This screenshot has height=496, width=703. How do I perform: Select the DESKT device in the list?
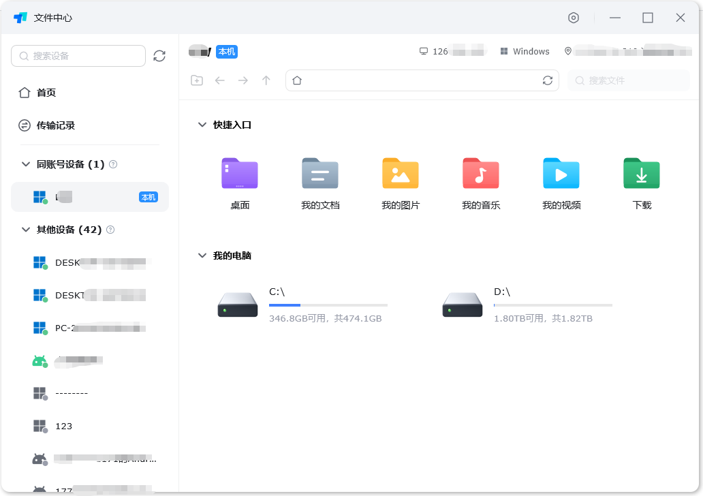[90, 295]
